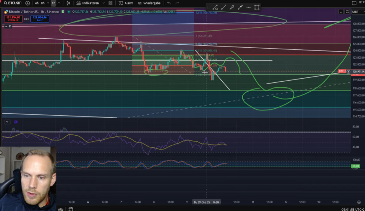Image resolution: width=365 pixels, height=211 pixels.
Task: Open the USDT currency dropdown
Action: [x=356, y=11]
